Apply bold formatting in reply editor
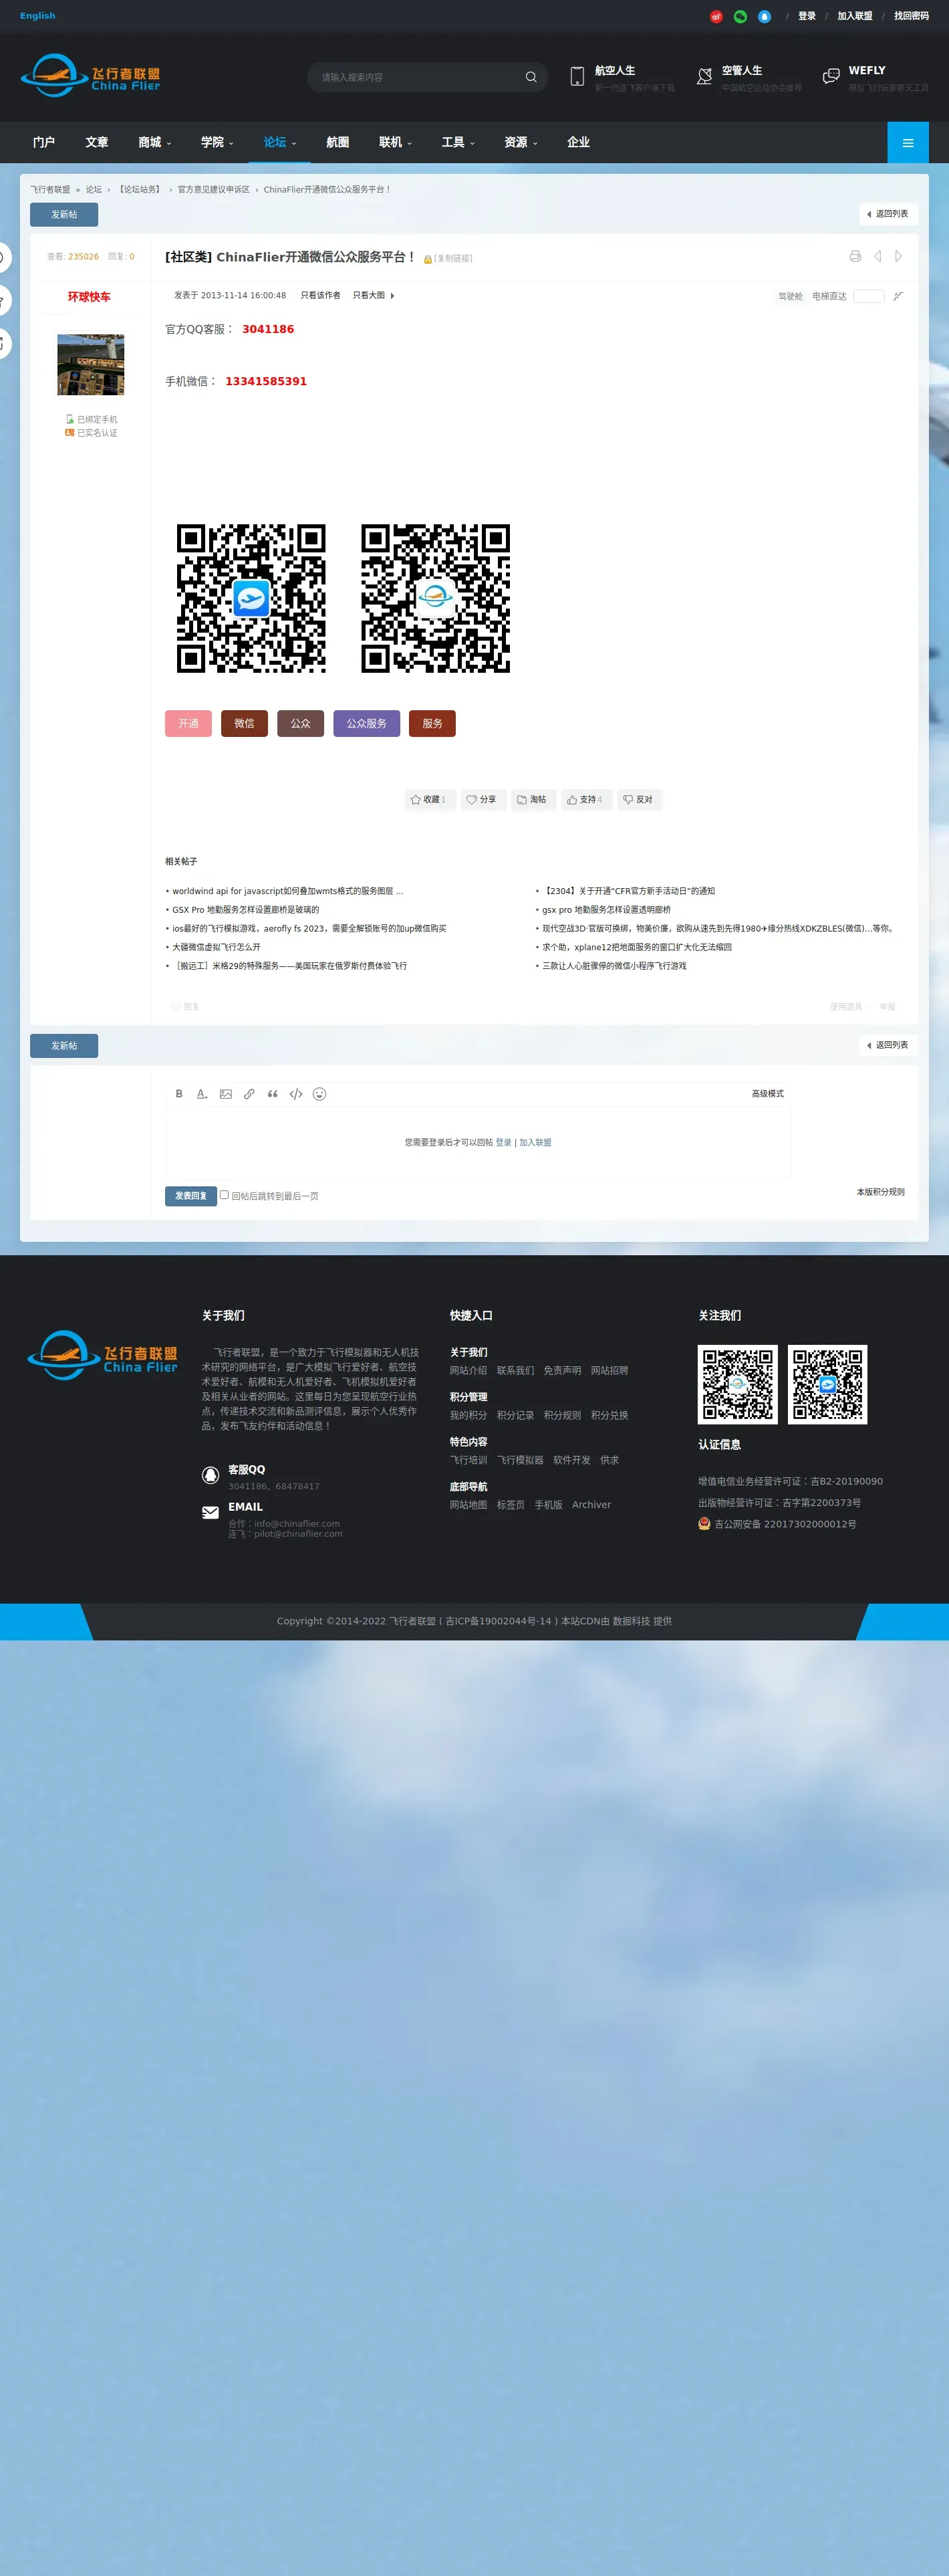 click(179, 1094)
